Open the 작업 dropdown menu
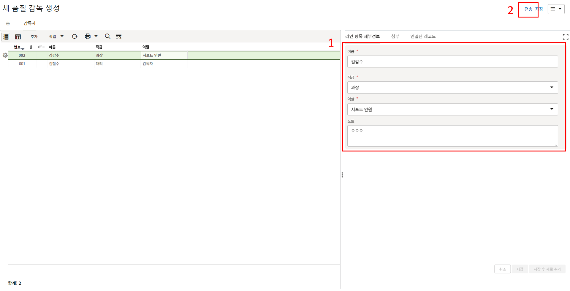This screenshot has width=570, height=291. click(56, 37)
